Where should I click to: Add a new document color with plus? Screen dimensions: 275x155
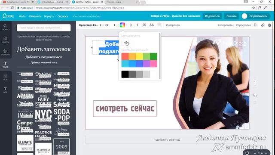(125, 43)
